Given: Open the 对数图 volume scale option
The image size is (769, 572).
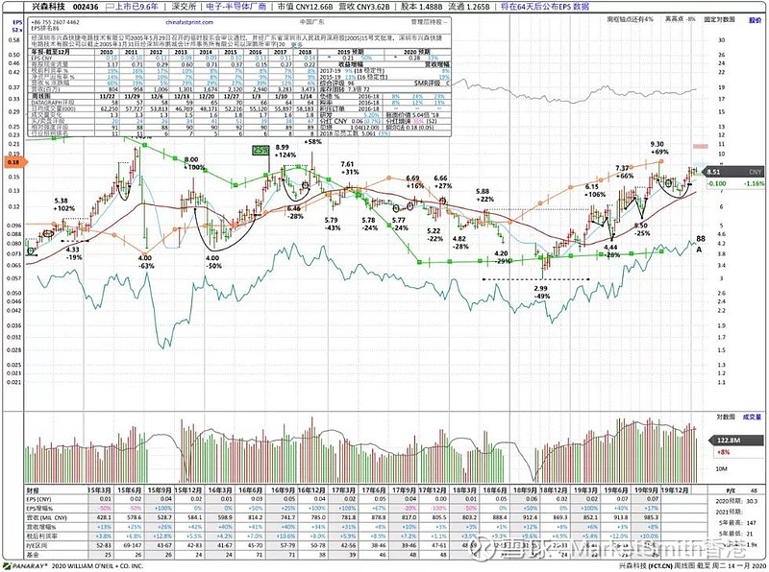Looking at the screenshot, I should [x=726, y=417].
